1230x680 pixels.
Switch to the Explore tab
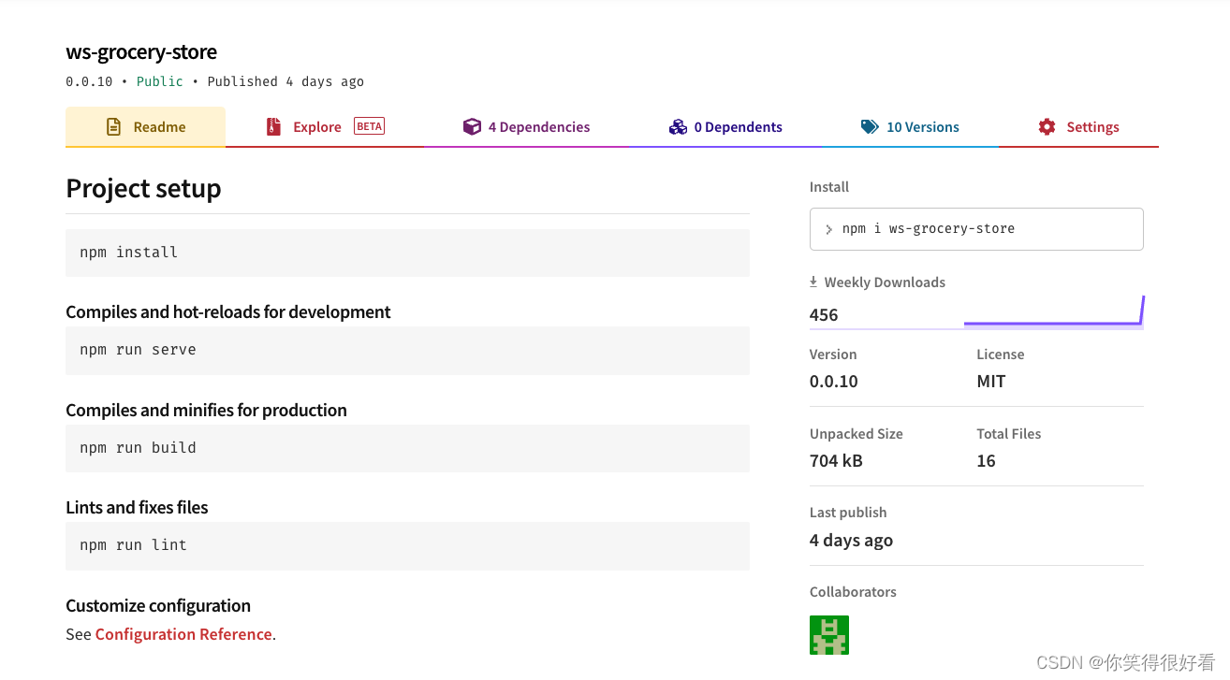[x=325, y=127]
